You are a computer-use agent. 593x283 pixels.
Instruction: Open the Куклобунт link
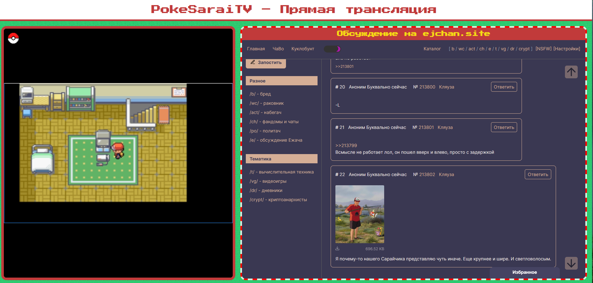point(303,49)
